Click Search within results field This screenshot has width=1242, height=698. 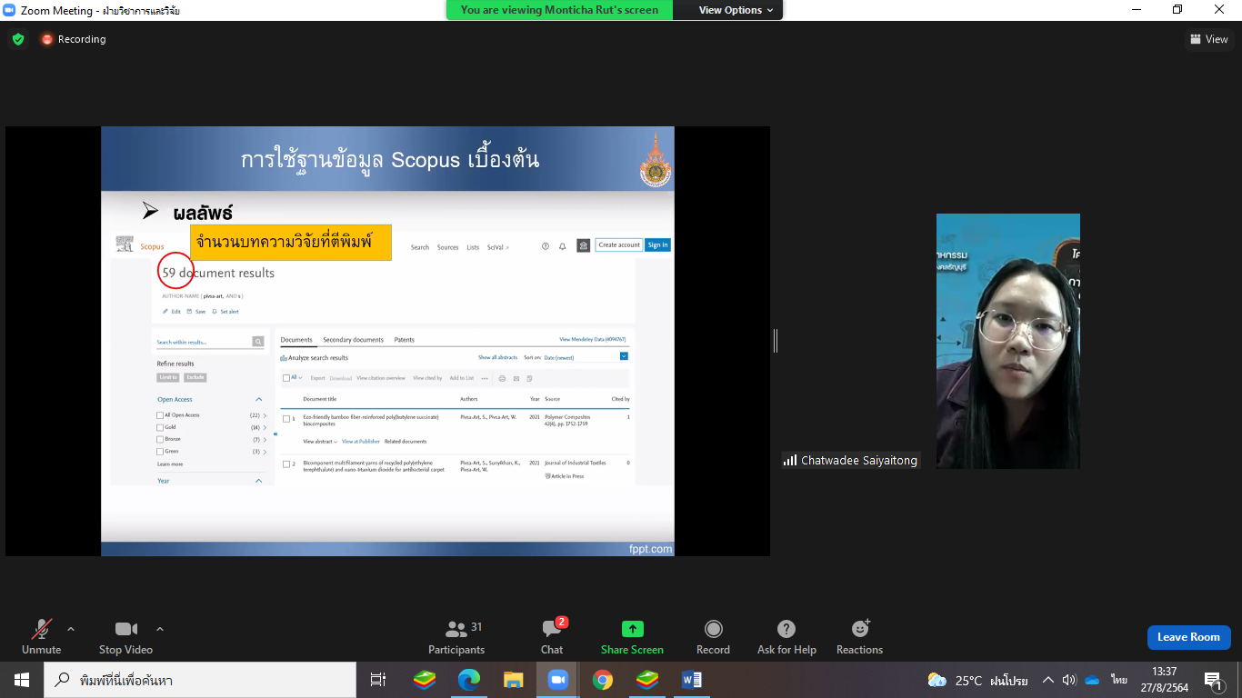coord(204,343)
